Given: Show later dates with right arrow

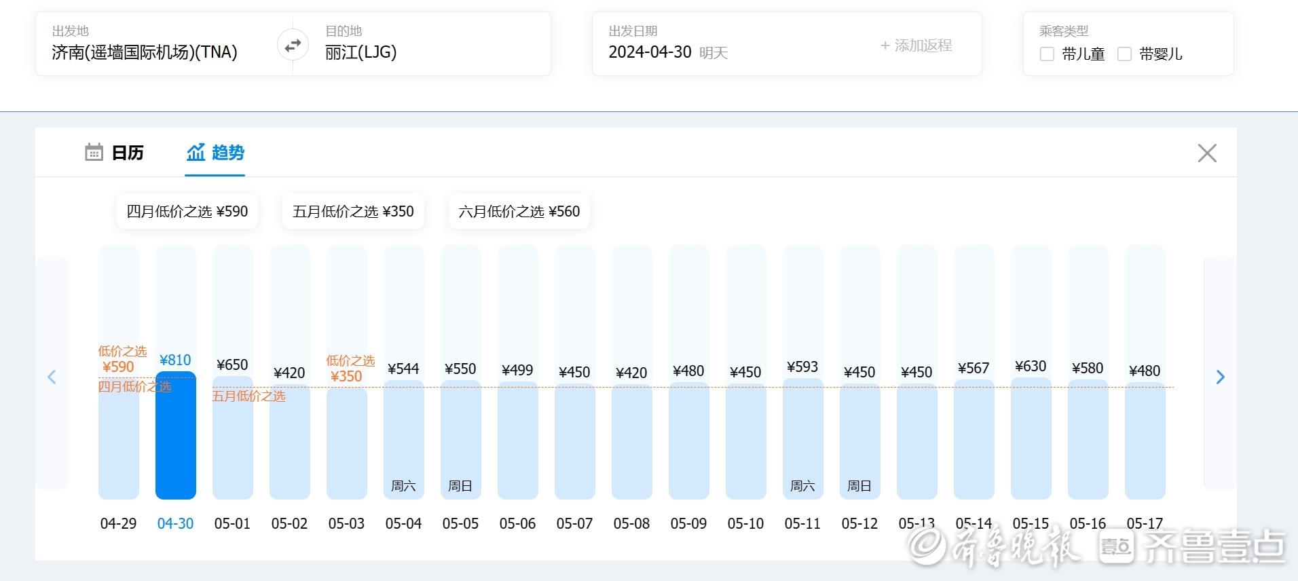Looking at the screenshot, I should pos(1220,377).
